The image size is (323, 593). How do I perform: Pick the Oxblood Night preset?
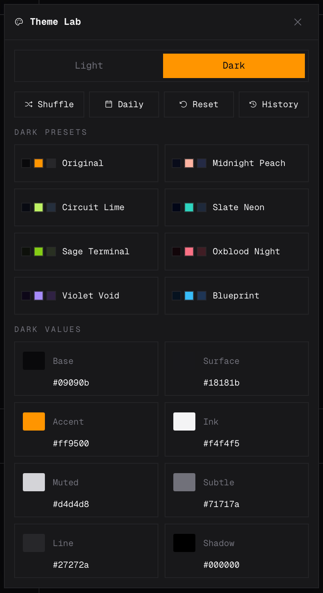[x=237, y=252]
